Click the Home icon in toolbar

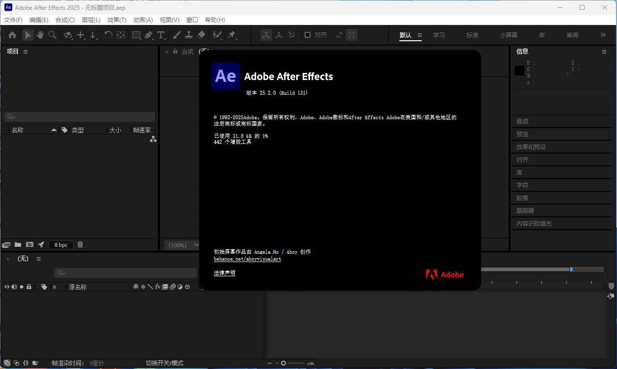[12, 35]
